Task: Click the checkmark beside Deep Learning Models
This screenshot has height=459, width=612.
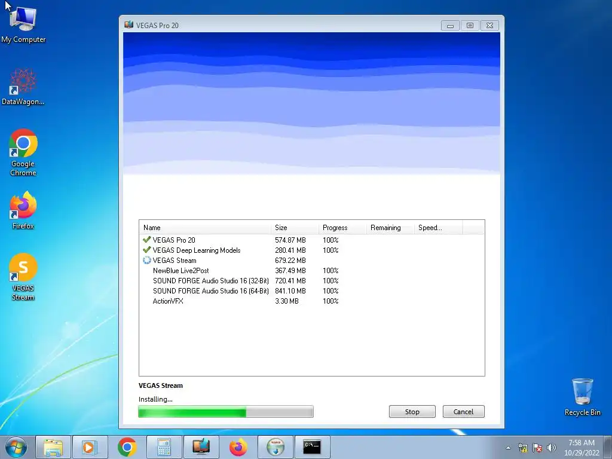Action: click(x=147, y=249)
